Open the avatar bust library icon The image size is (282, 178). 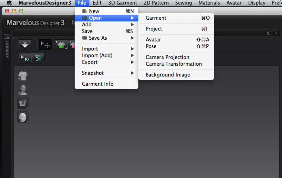pyautogui.click(x=23, y=90)
